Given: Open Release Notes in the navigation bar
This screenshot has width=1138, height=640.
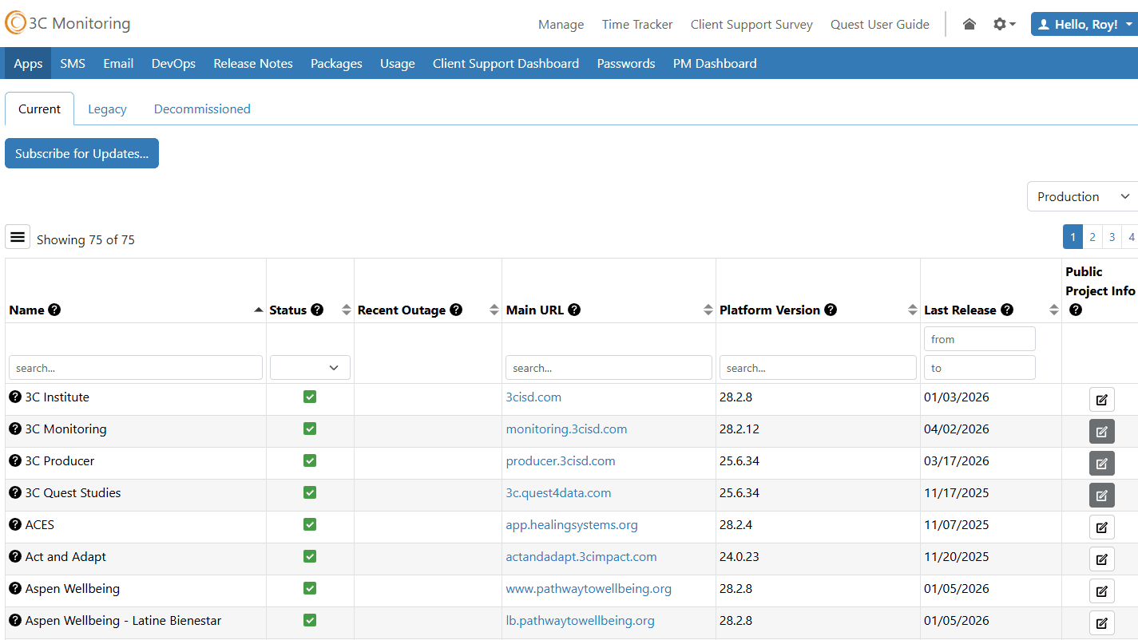Looking at the screenshot, I should (x=253, y=63).
